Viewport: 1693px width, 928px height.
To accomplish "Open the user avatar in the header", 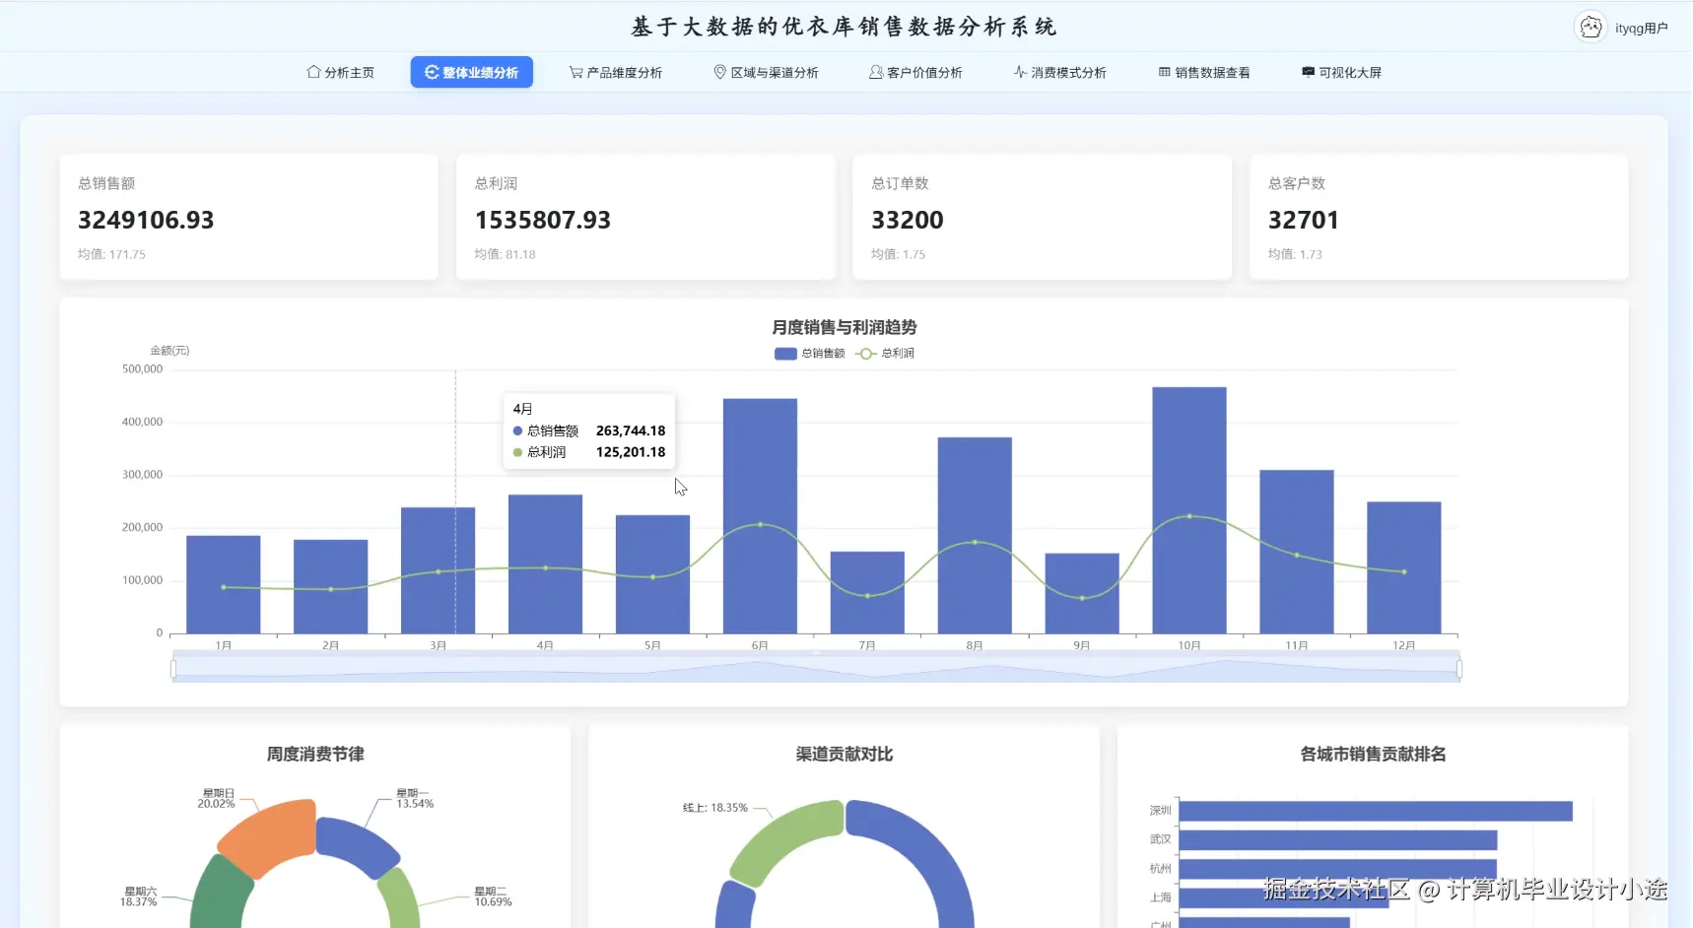I will (x=1591, y=28).
